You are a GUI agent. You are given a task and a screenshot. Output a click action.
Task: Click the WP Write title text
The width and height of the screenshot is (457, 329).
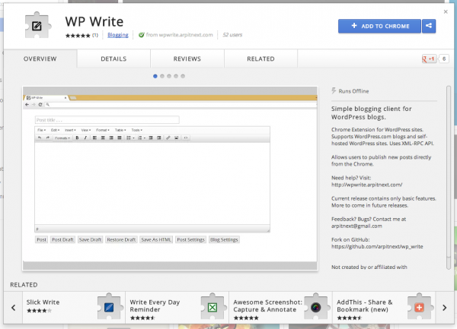(94, 21)
